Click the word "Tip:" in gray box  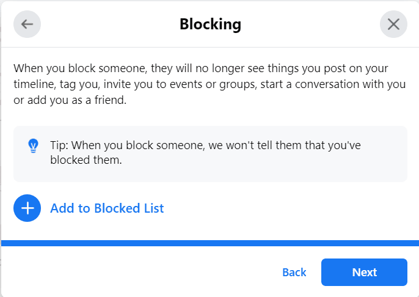(59, 145)
